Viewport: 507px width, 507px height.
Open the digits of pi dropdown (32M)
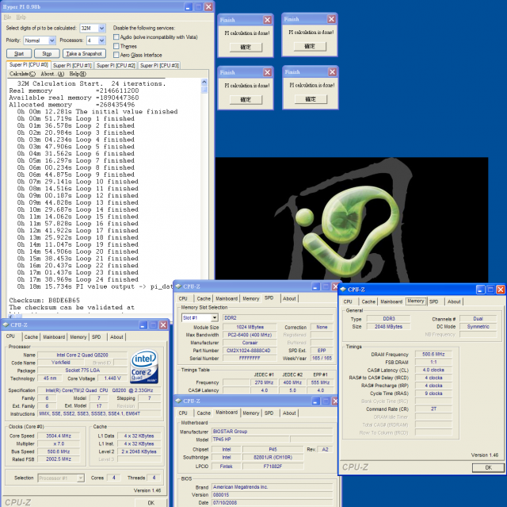(101, 29)
